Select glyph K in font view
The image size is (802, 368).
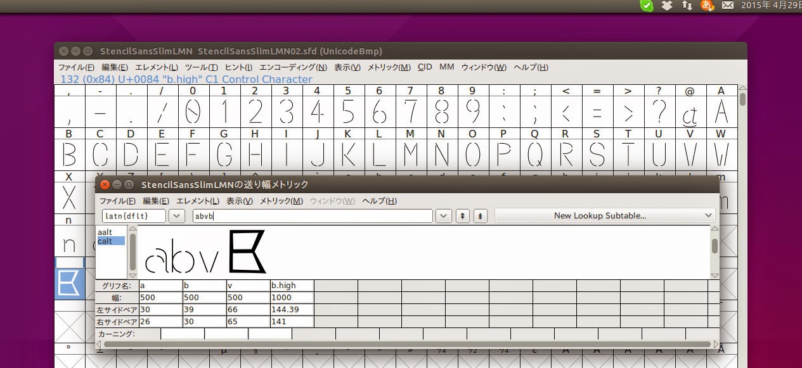click(348, 155)
